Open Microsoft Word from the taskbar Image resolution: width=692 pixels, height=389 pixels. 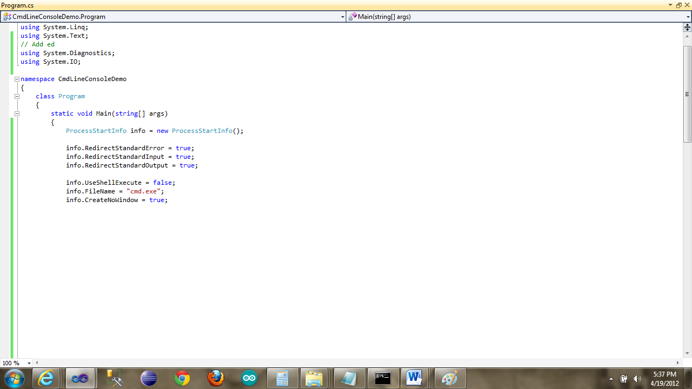415,378
